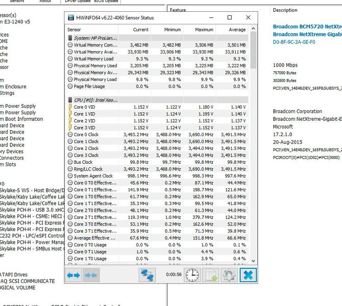Image resolution: width=342 pixels, height=306 pixels.
Task: Click the Core 0 VID lightning icon
Action: coord(70,107)
